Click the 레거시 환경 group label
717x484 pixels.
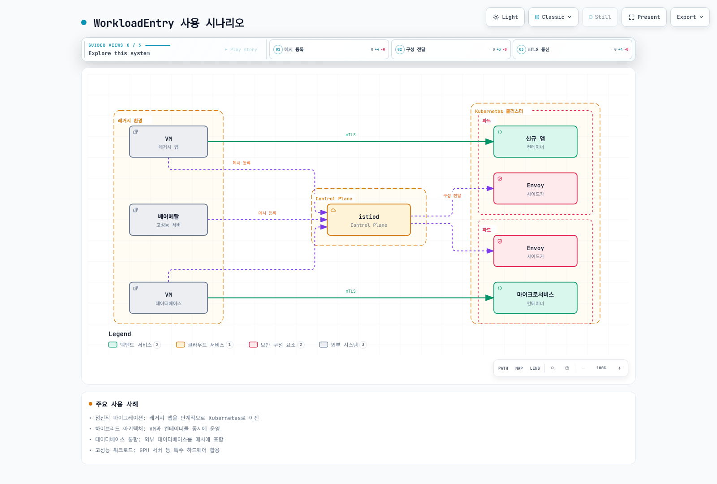130,121
